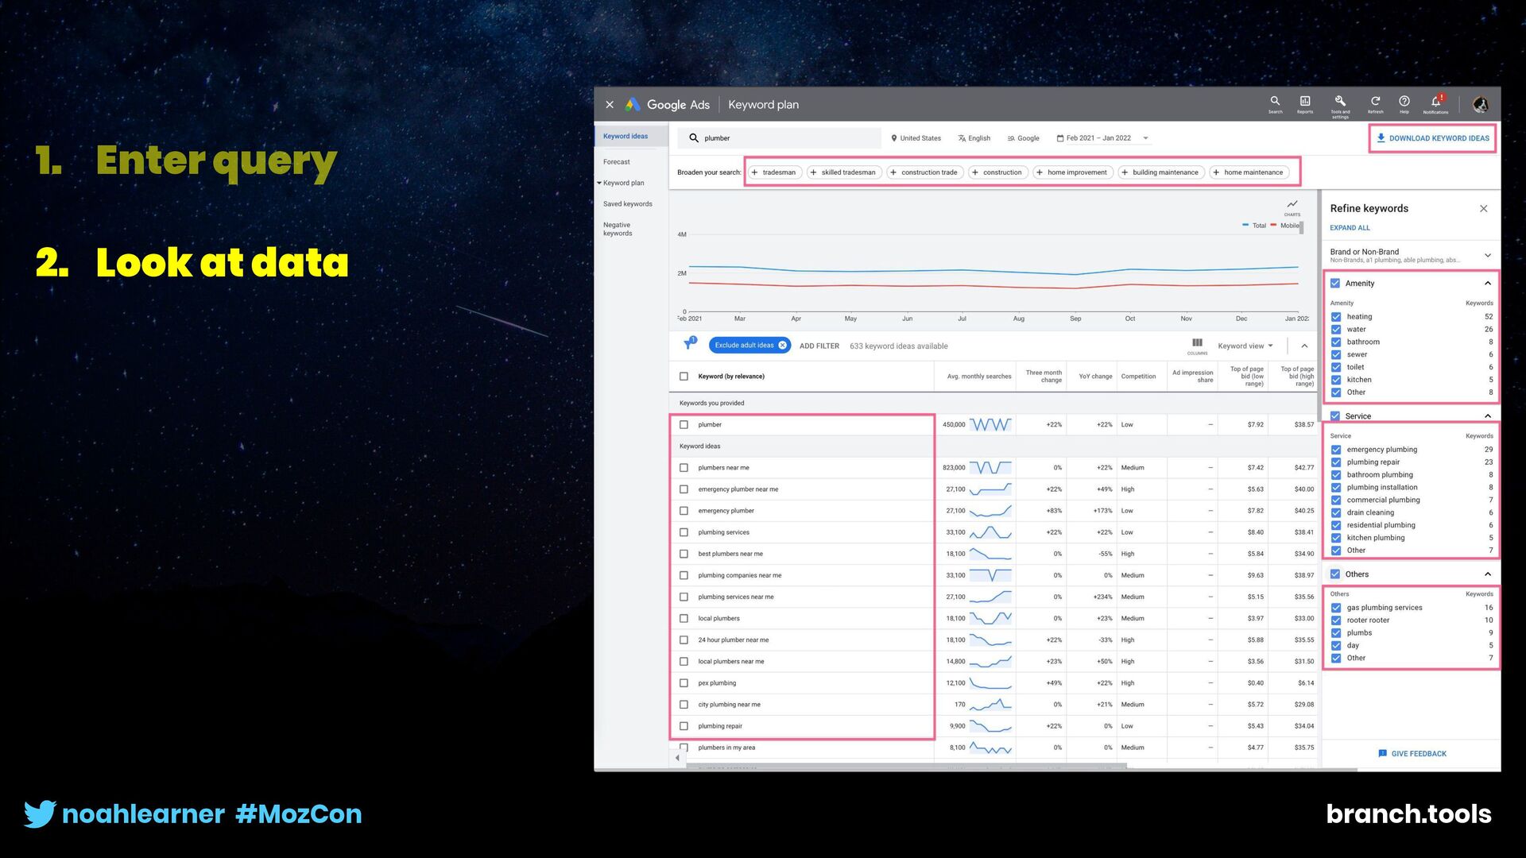Uncheck the bathroom amenity checkbox
The height and width of the screenshot is (858, 1526).
(1336, 342)
